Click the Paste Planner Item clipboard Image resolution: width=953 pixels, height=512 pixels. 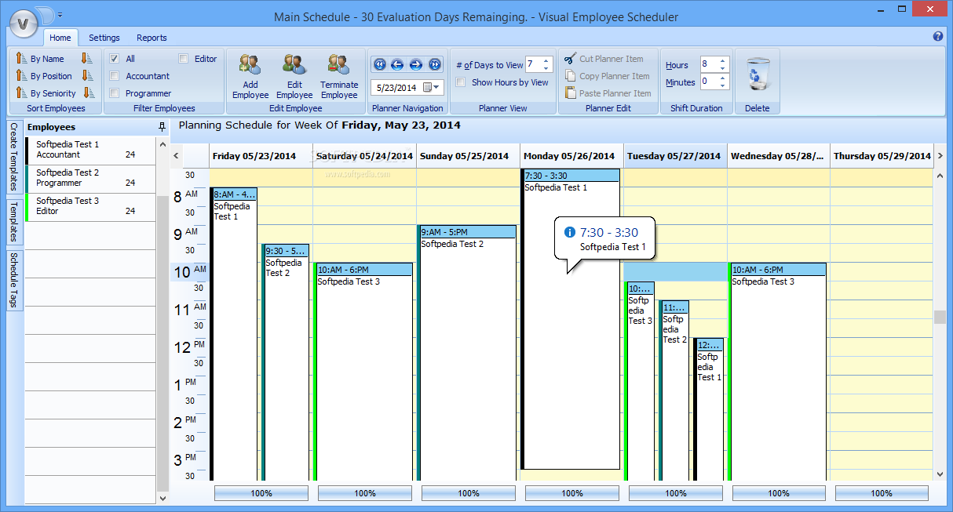[571, 93]
